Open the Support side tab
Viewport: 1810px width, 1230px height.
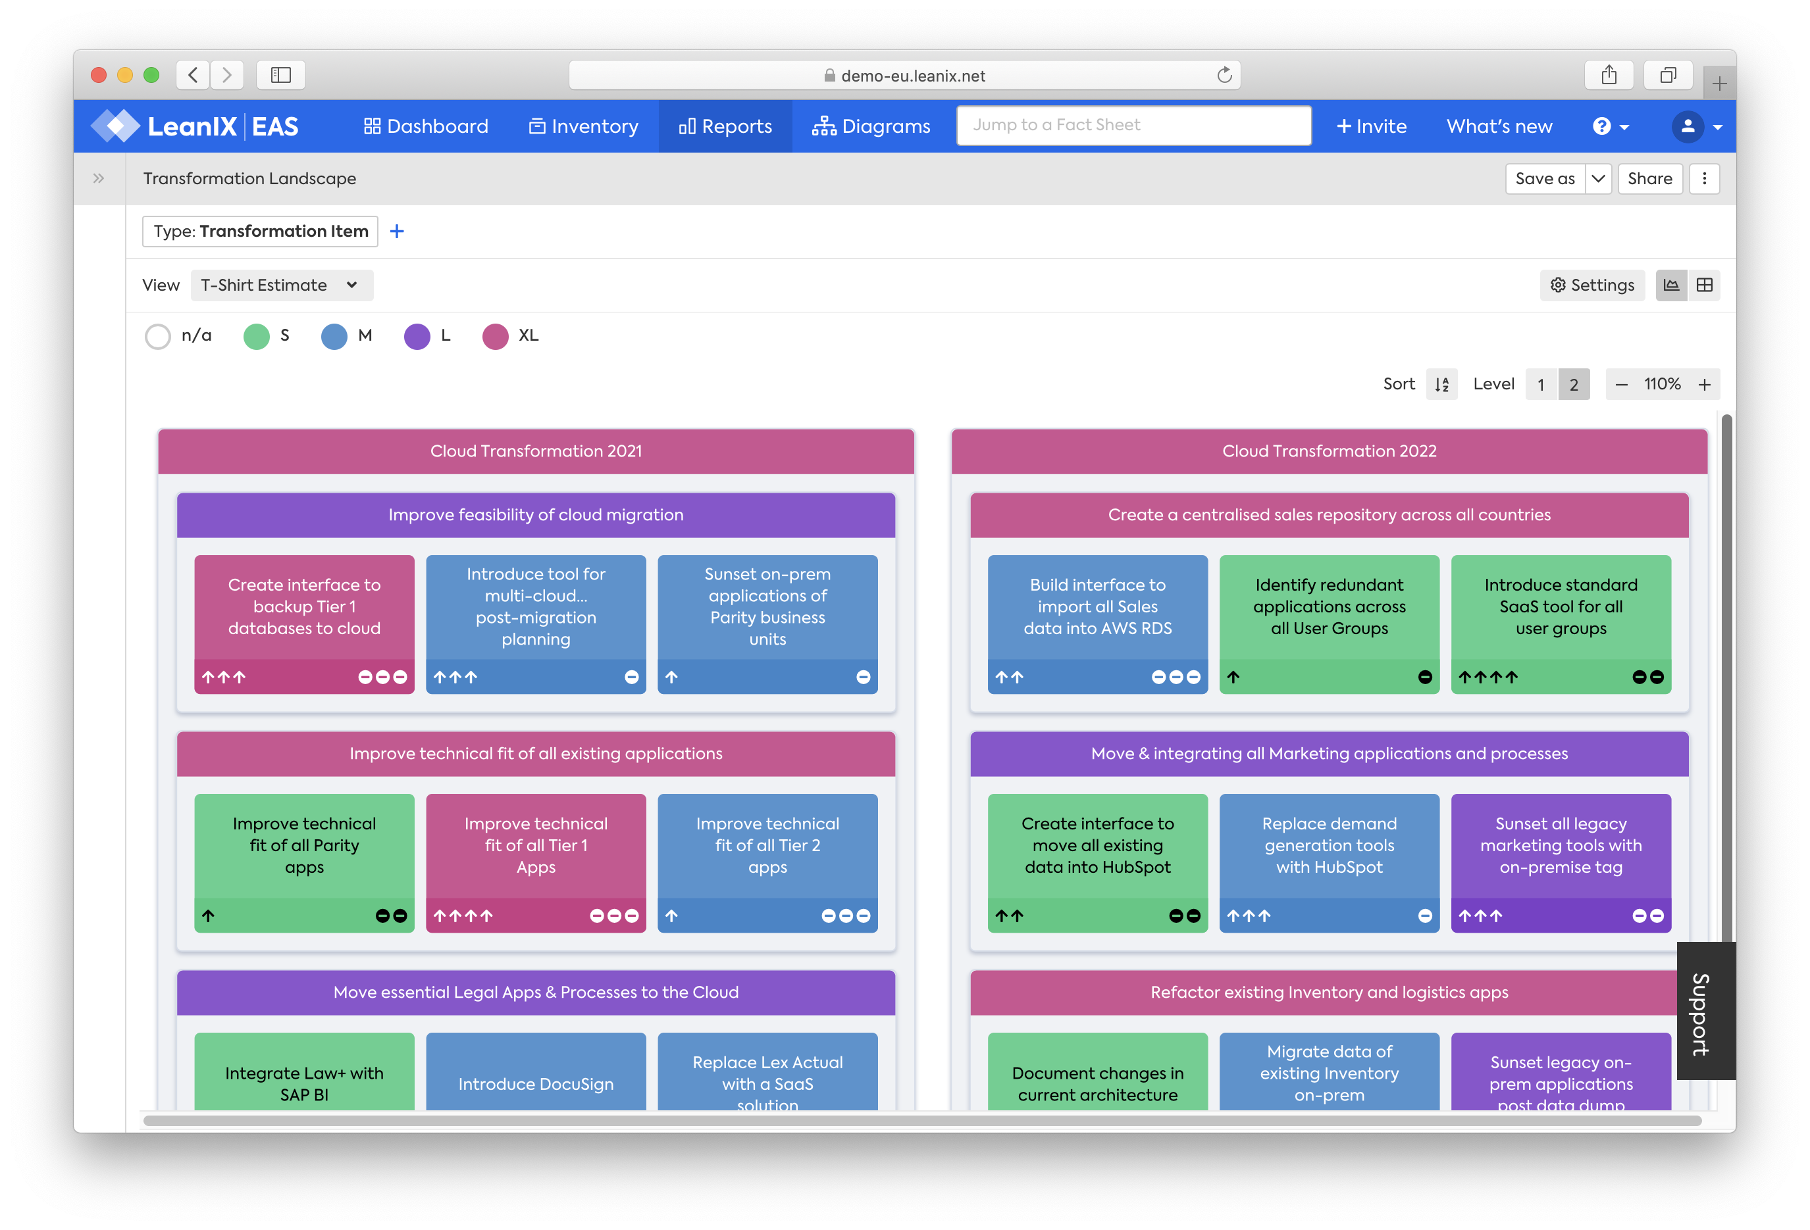pyautogui.click(x=1705, y=1011)
